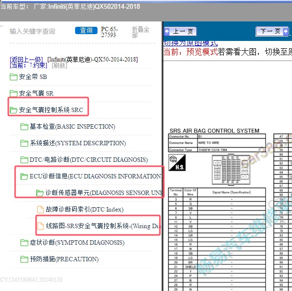This screenshot has height=291, width=292.
Task: Collapse the ECU诊断信息 folder icon
Action: [x=24, y=176]
